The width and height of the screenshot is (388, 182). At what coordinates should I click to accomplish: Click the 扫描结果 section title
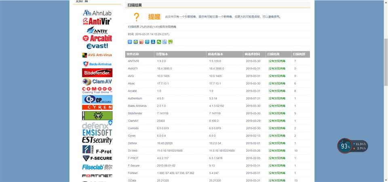(x=135, y=5)
